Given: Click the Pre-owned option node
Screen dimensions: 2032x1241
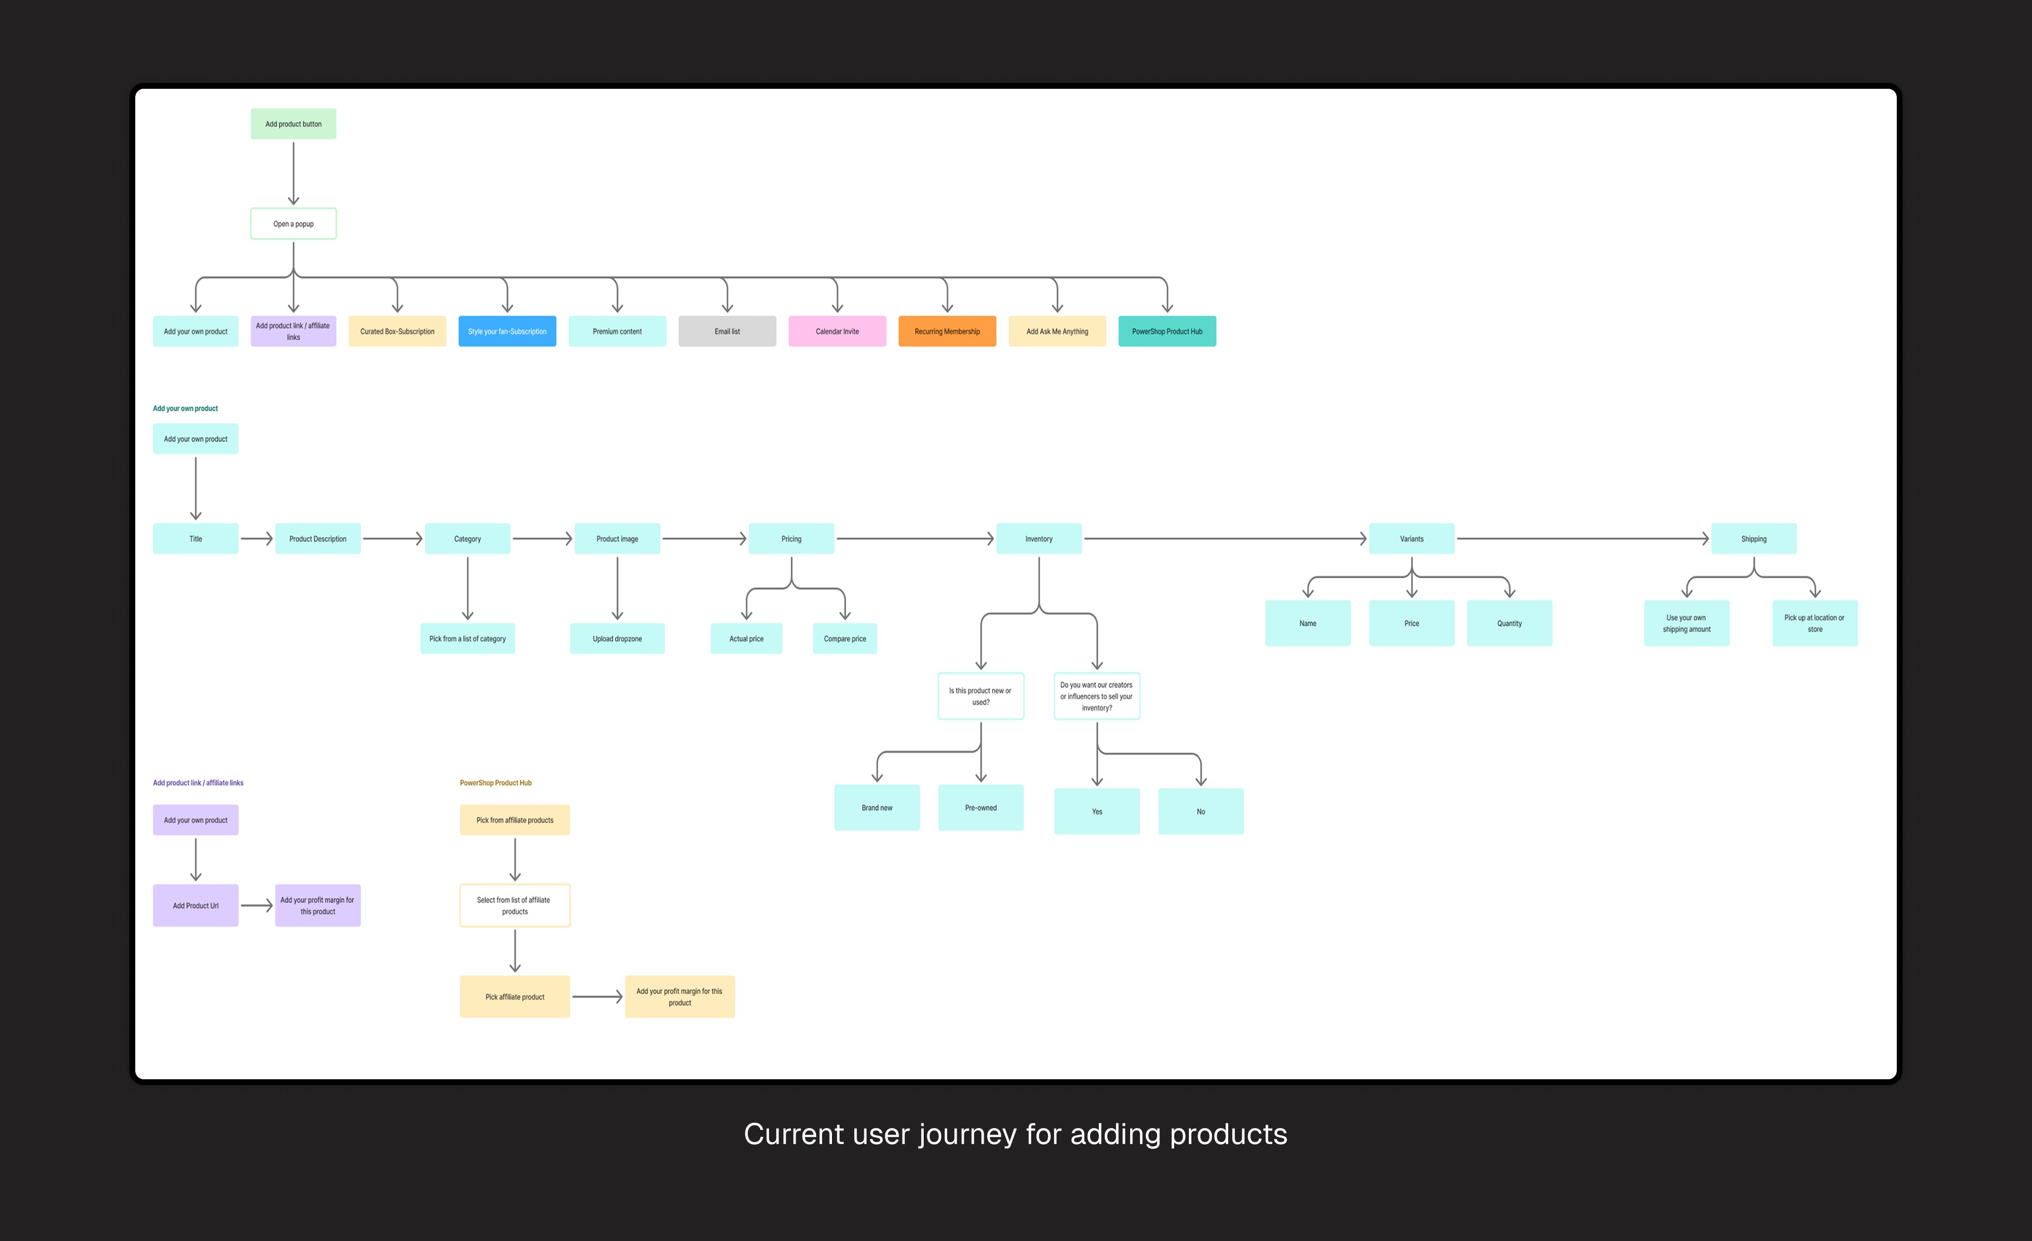Looking at the screenshot, I should [x=981, y=808].
